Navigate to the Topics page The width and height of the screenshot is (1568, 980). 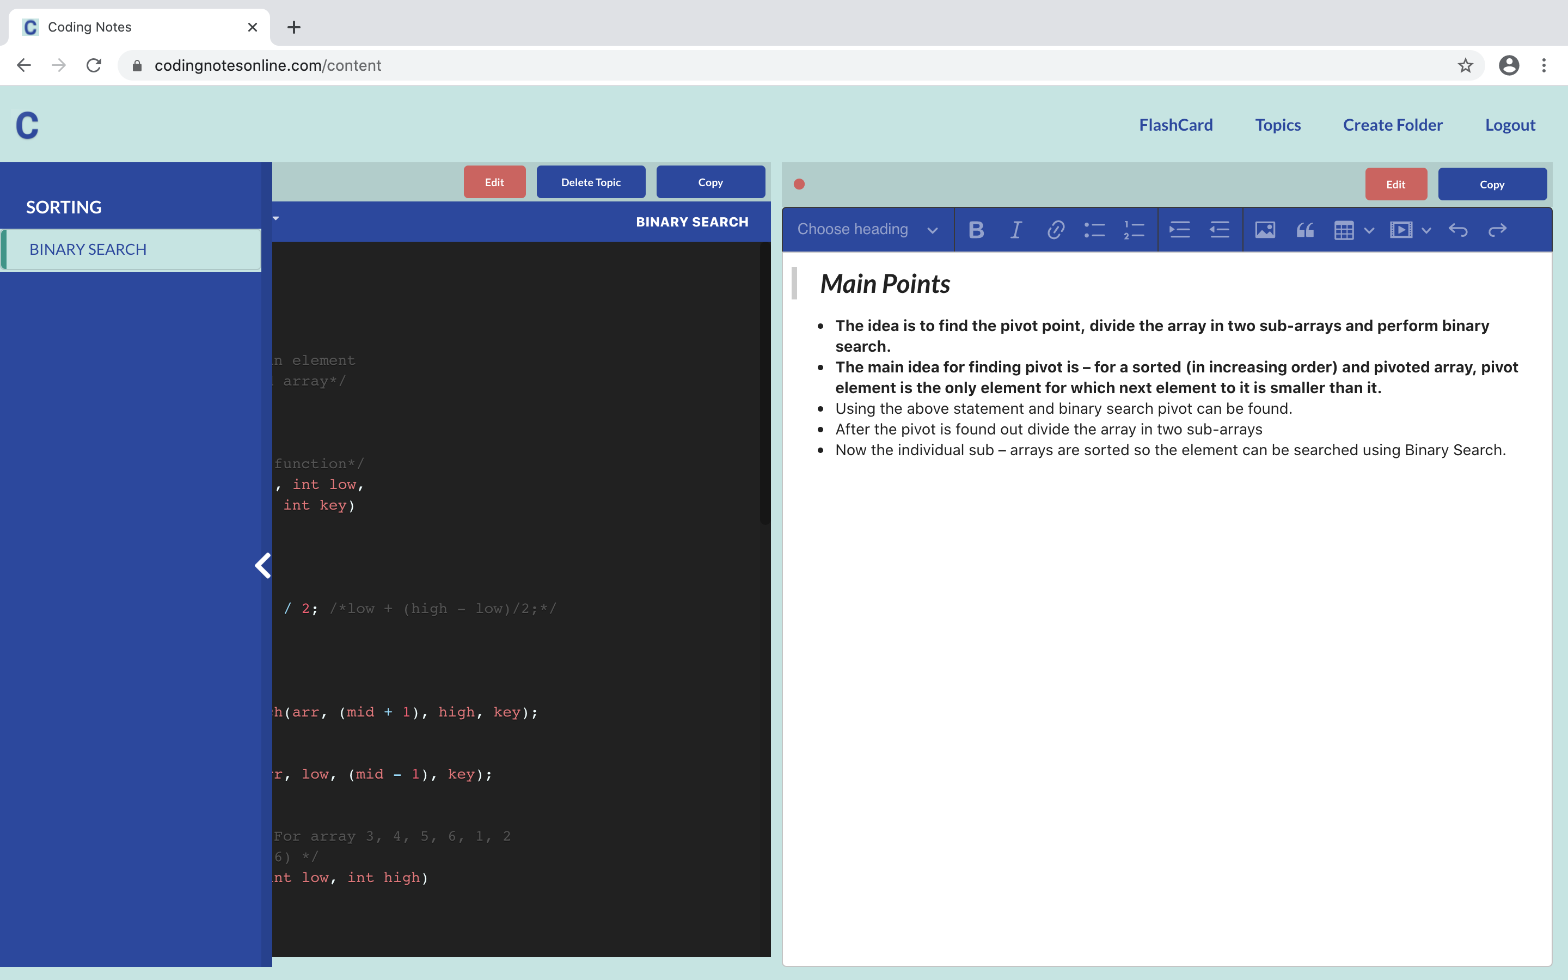1277,125
